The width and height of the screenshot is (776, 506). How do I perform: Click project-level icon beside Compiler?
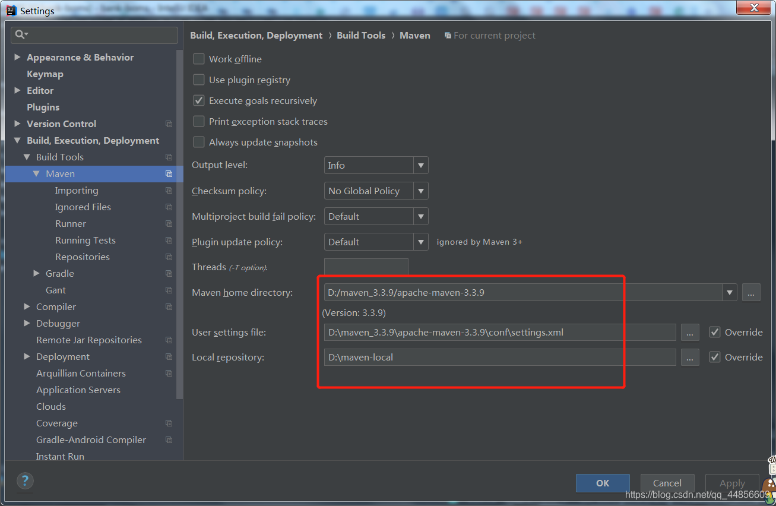169,307
